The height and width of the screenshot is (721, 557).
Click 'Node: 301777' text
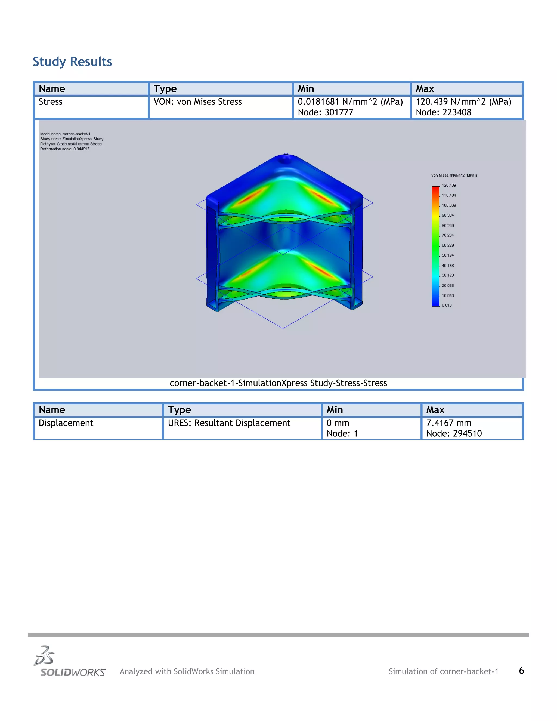tap(325, 112)
